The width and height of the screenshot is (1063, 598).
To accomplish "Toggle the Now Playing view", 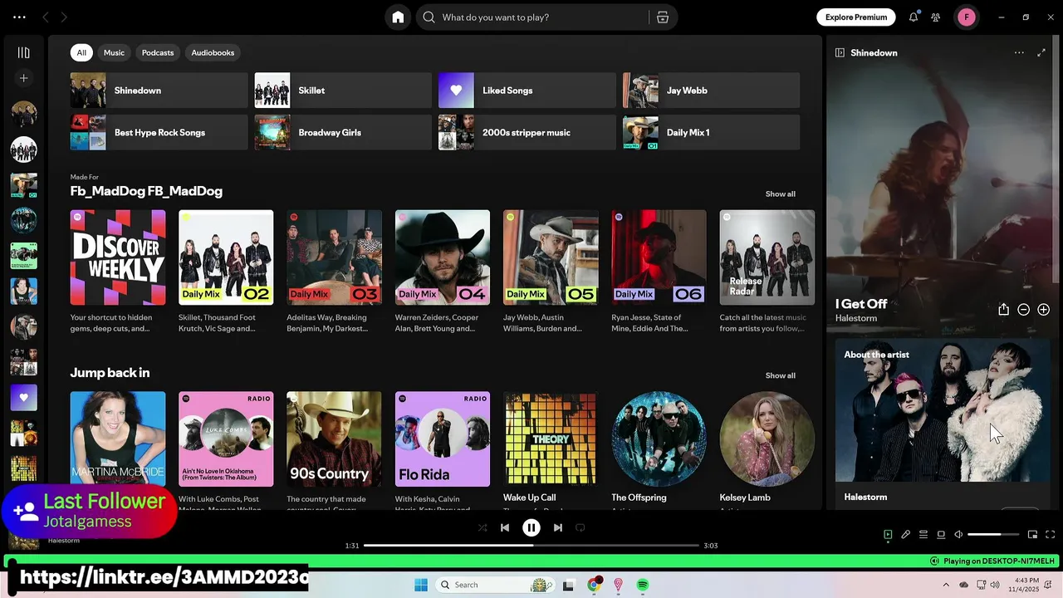I will tap(888, 535).
